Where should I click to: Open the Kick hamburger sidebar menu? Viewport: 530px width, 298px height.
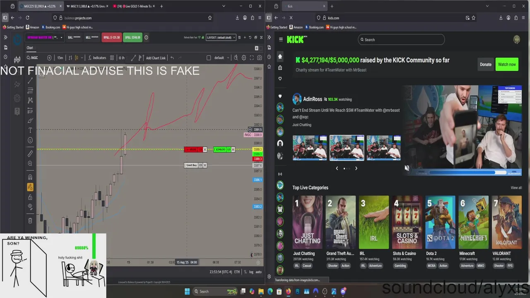[x=281, y=39]
